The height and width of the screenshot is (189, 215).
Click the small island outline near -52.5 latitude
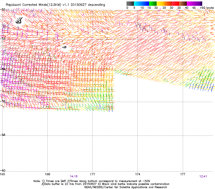(x=64, y=47)
